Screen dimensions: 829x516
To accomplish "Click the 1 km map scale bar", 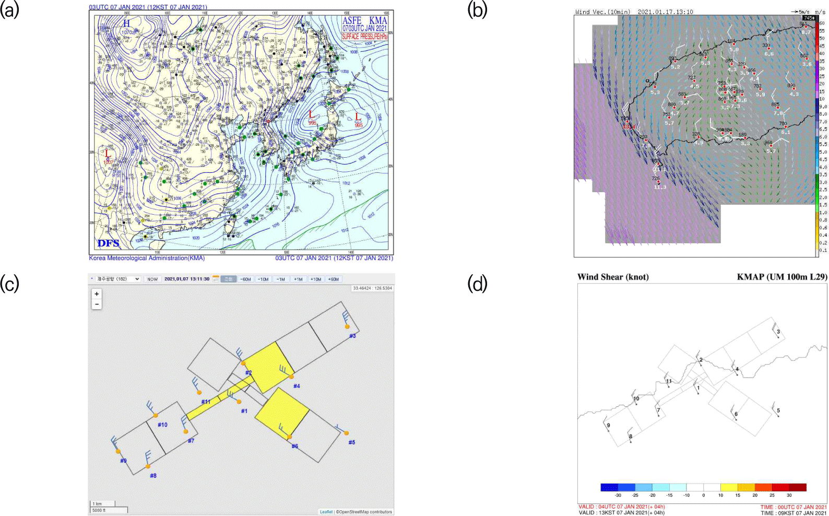I will [103, 504].
